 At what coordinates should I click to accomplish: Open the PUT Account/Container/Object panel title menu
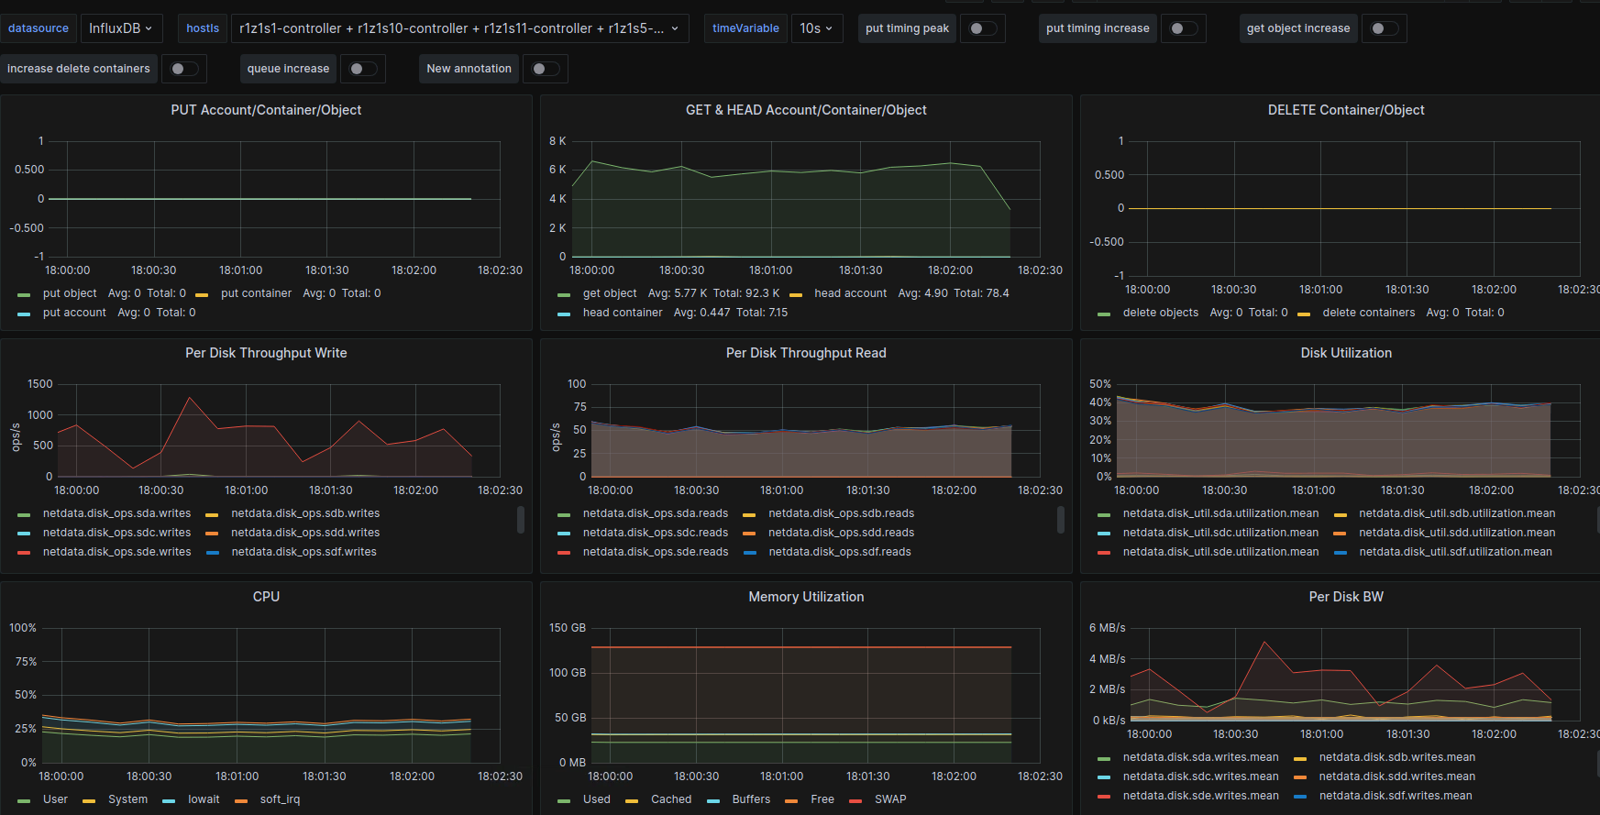click(266, 110)
